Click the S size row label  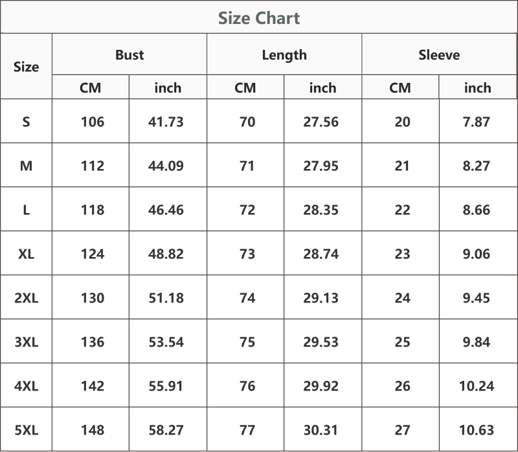point(26,122)
